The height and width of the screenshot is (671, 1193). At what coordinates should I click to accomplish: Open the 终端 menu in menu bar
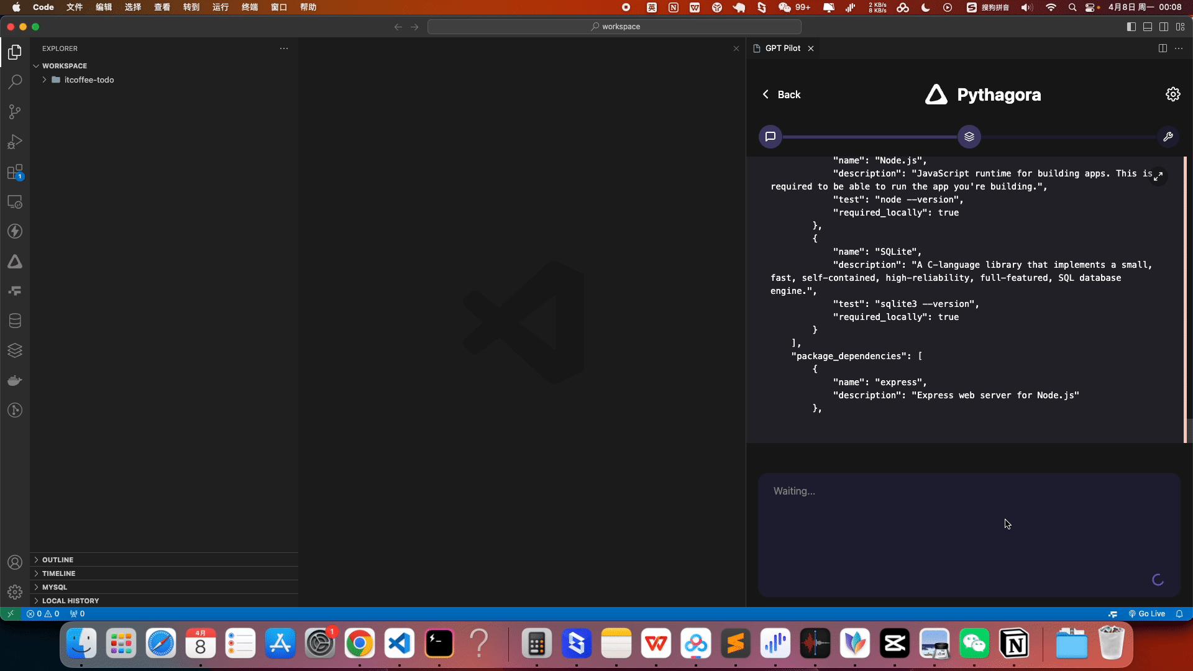[249, 7]
